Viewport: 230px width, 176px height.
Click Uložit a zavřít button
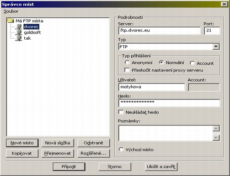tap(161, 167)
